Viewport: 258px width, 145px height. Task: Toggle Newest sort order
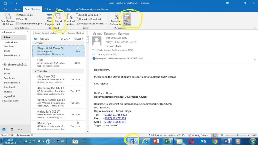point(78,39)
